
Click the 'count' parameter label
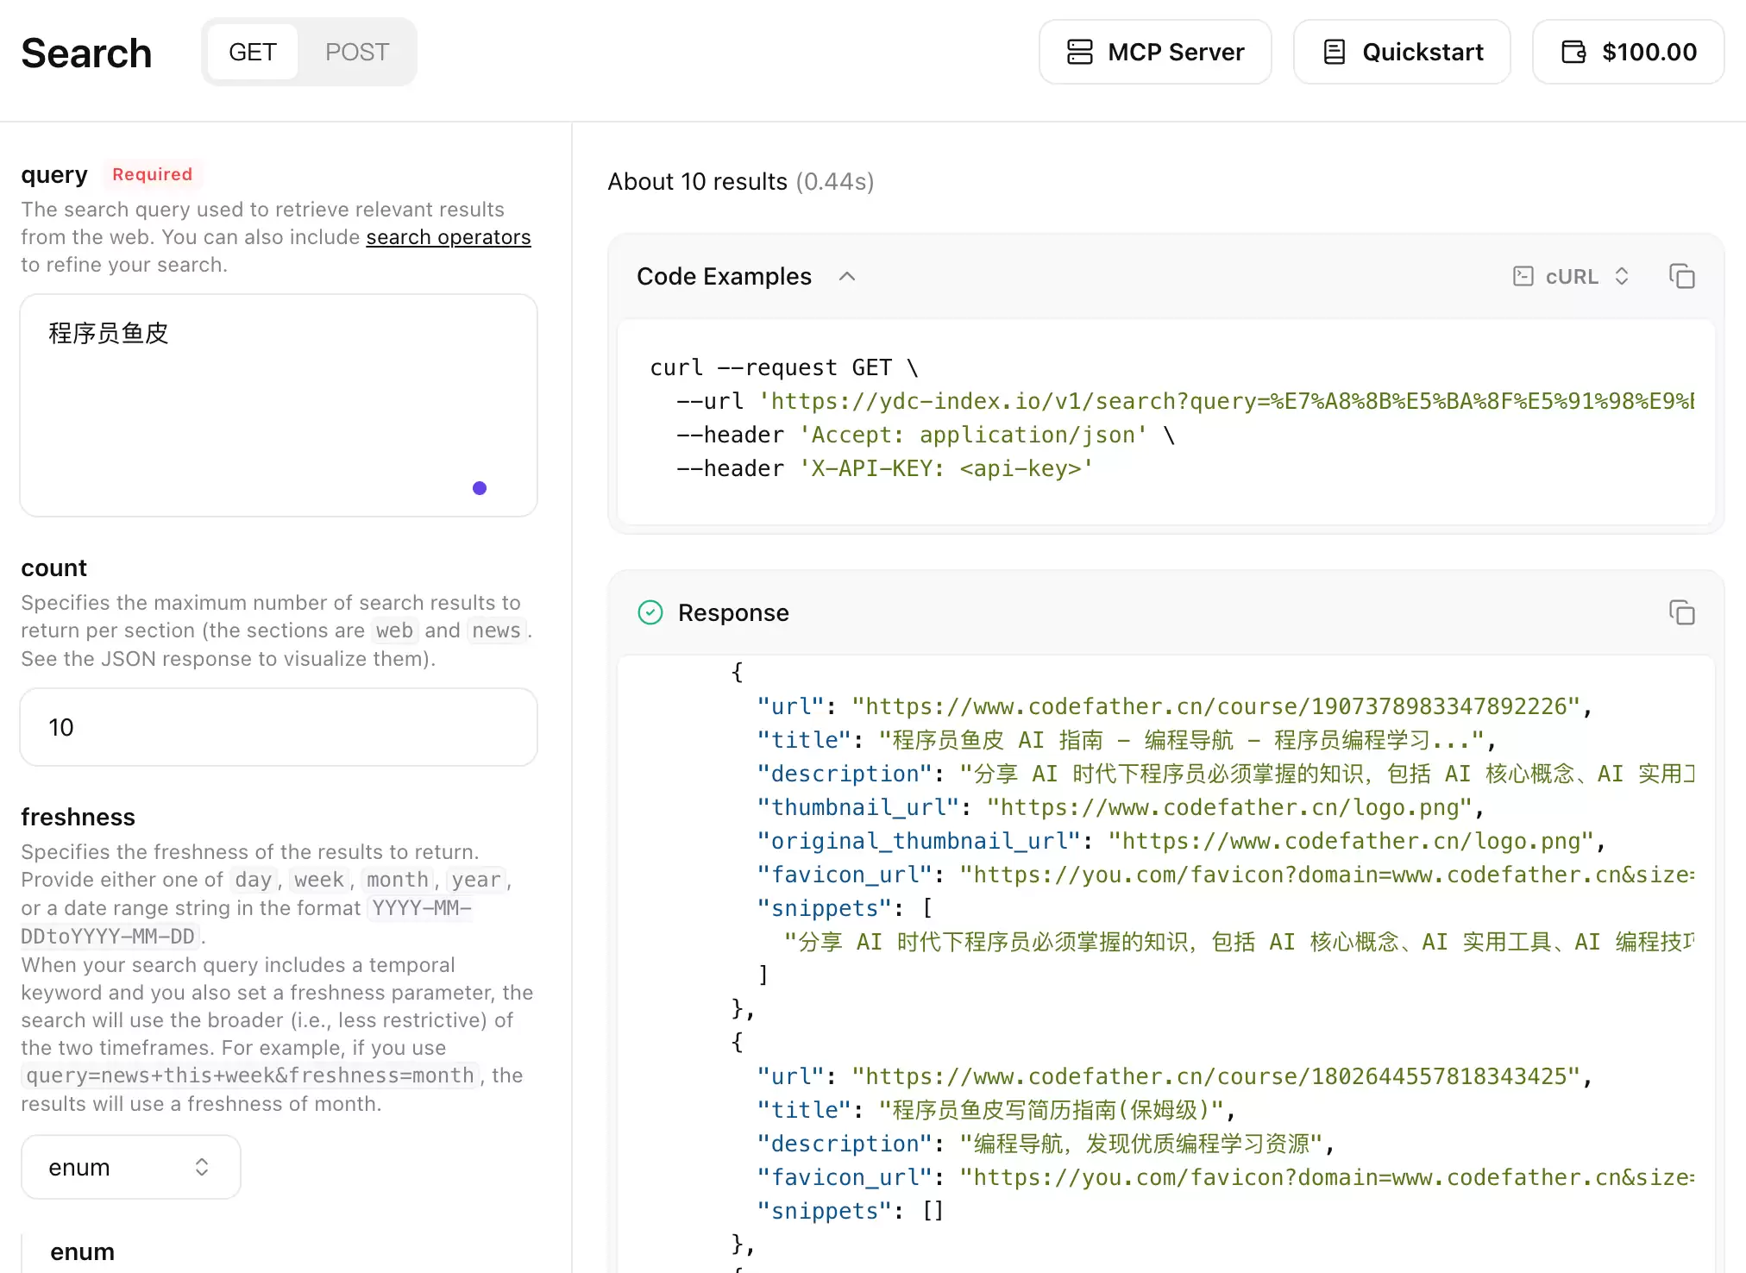tap(54, 568)
